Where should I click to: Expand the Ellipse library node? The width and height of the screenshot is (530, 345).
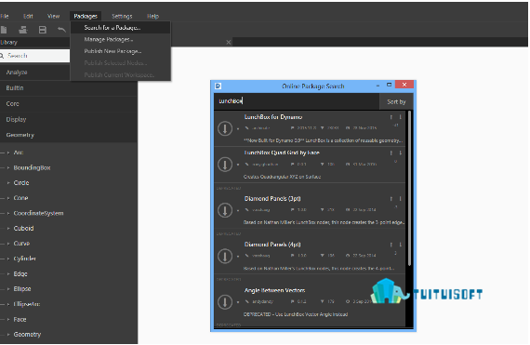tap(8, 289)
